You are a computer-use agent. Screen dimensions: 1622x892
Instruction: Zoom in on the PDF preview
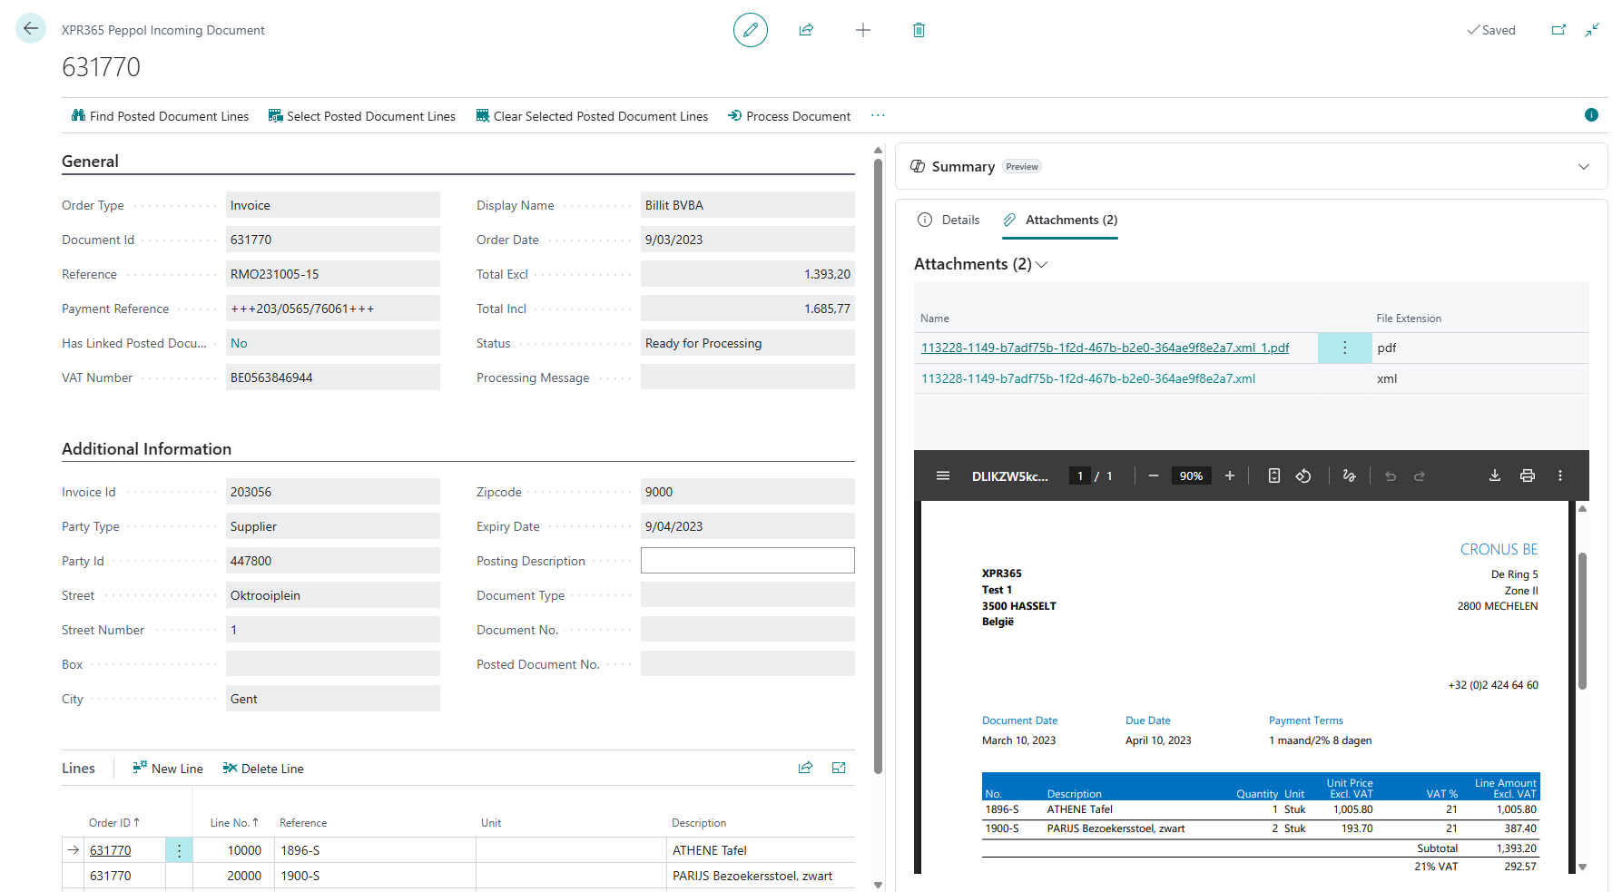coord(1230,475)
